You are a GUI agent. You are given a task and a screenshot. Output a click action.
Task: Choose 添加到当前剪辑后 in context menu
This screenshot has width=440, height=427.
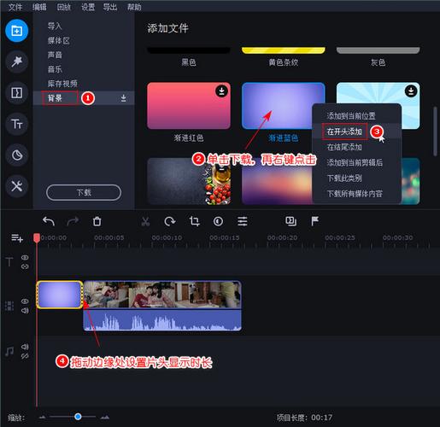pos(357,162)
